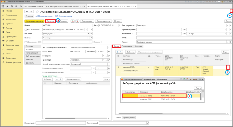Expand the Шаблон dropdown
Image resolution: width=233 pixels, height=127 pixels.
[89, 38]
